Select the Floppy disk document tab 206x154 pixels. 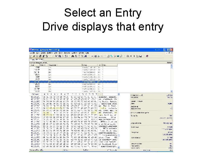36,59
